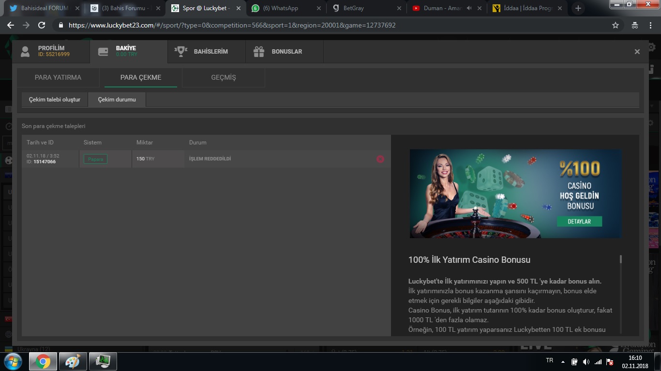Click the Action Center flag tray icon

coord(610,362)
